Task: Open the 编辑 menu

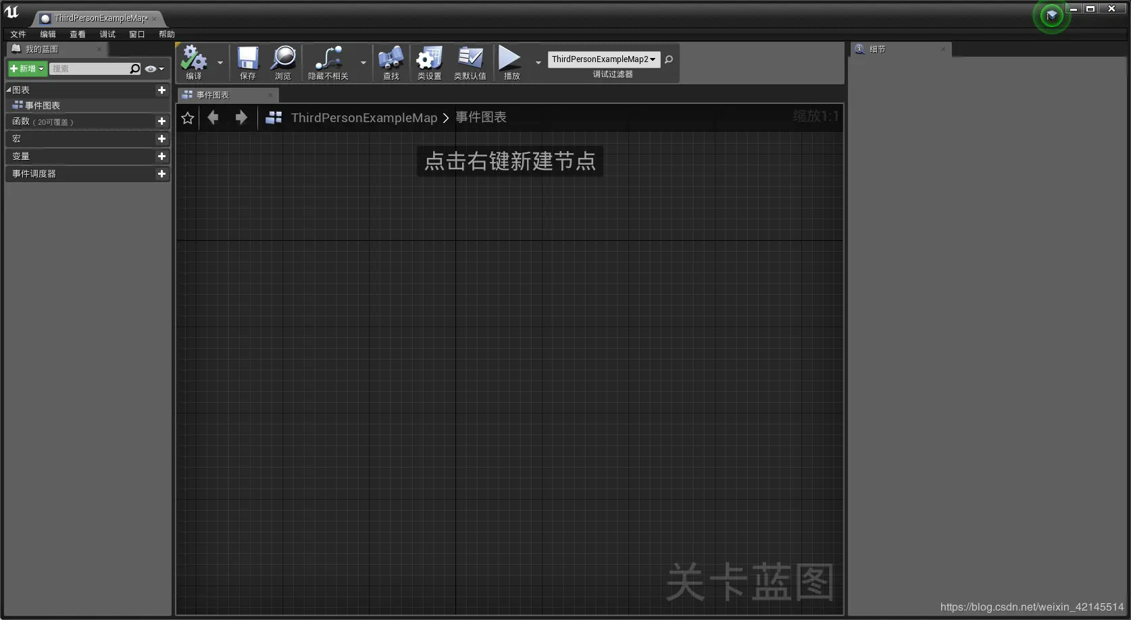Action: coord(48,34)
